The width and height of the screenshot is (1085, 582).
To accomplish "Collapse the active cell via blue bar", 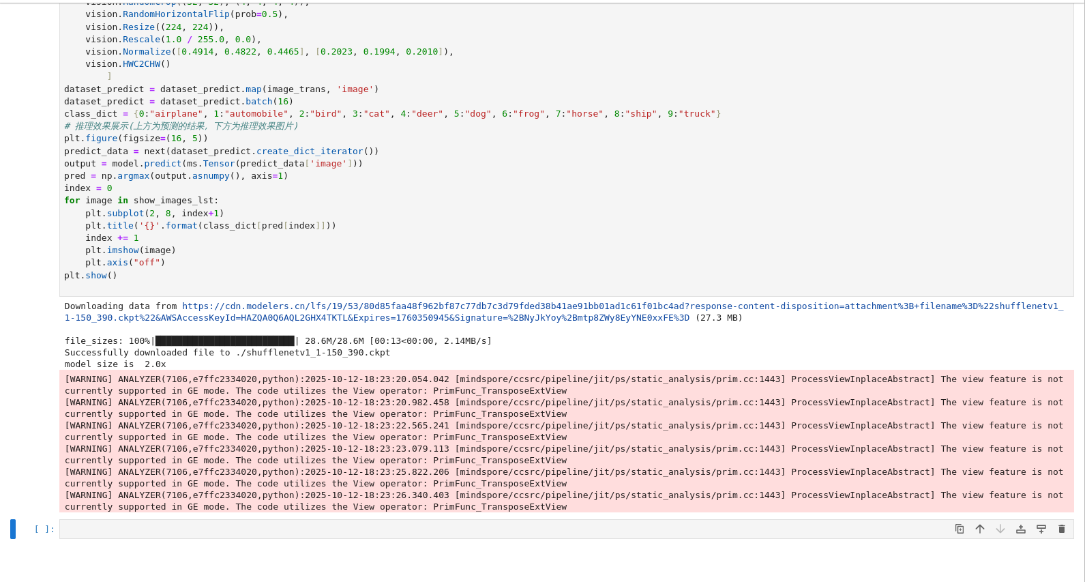I will pos(13,529).
